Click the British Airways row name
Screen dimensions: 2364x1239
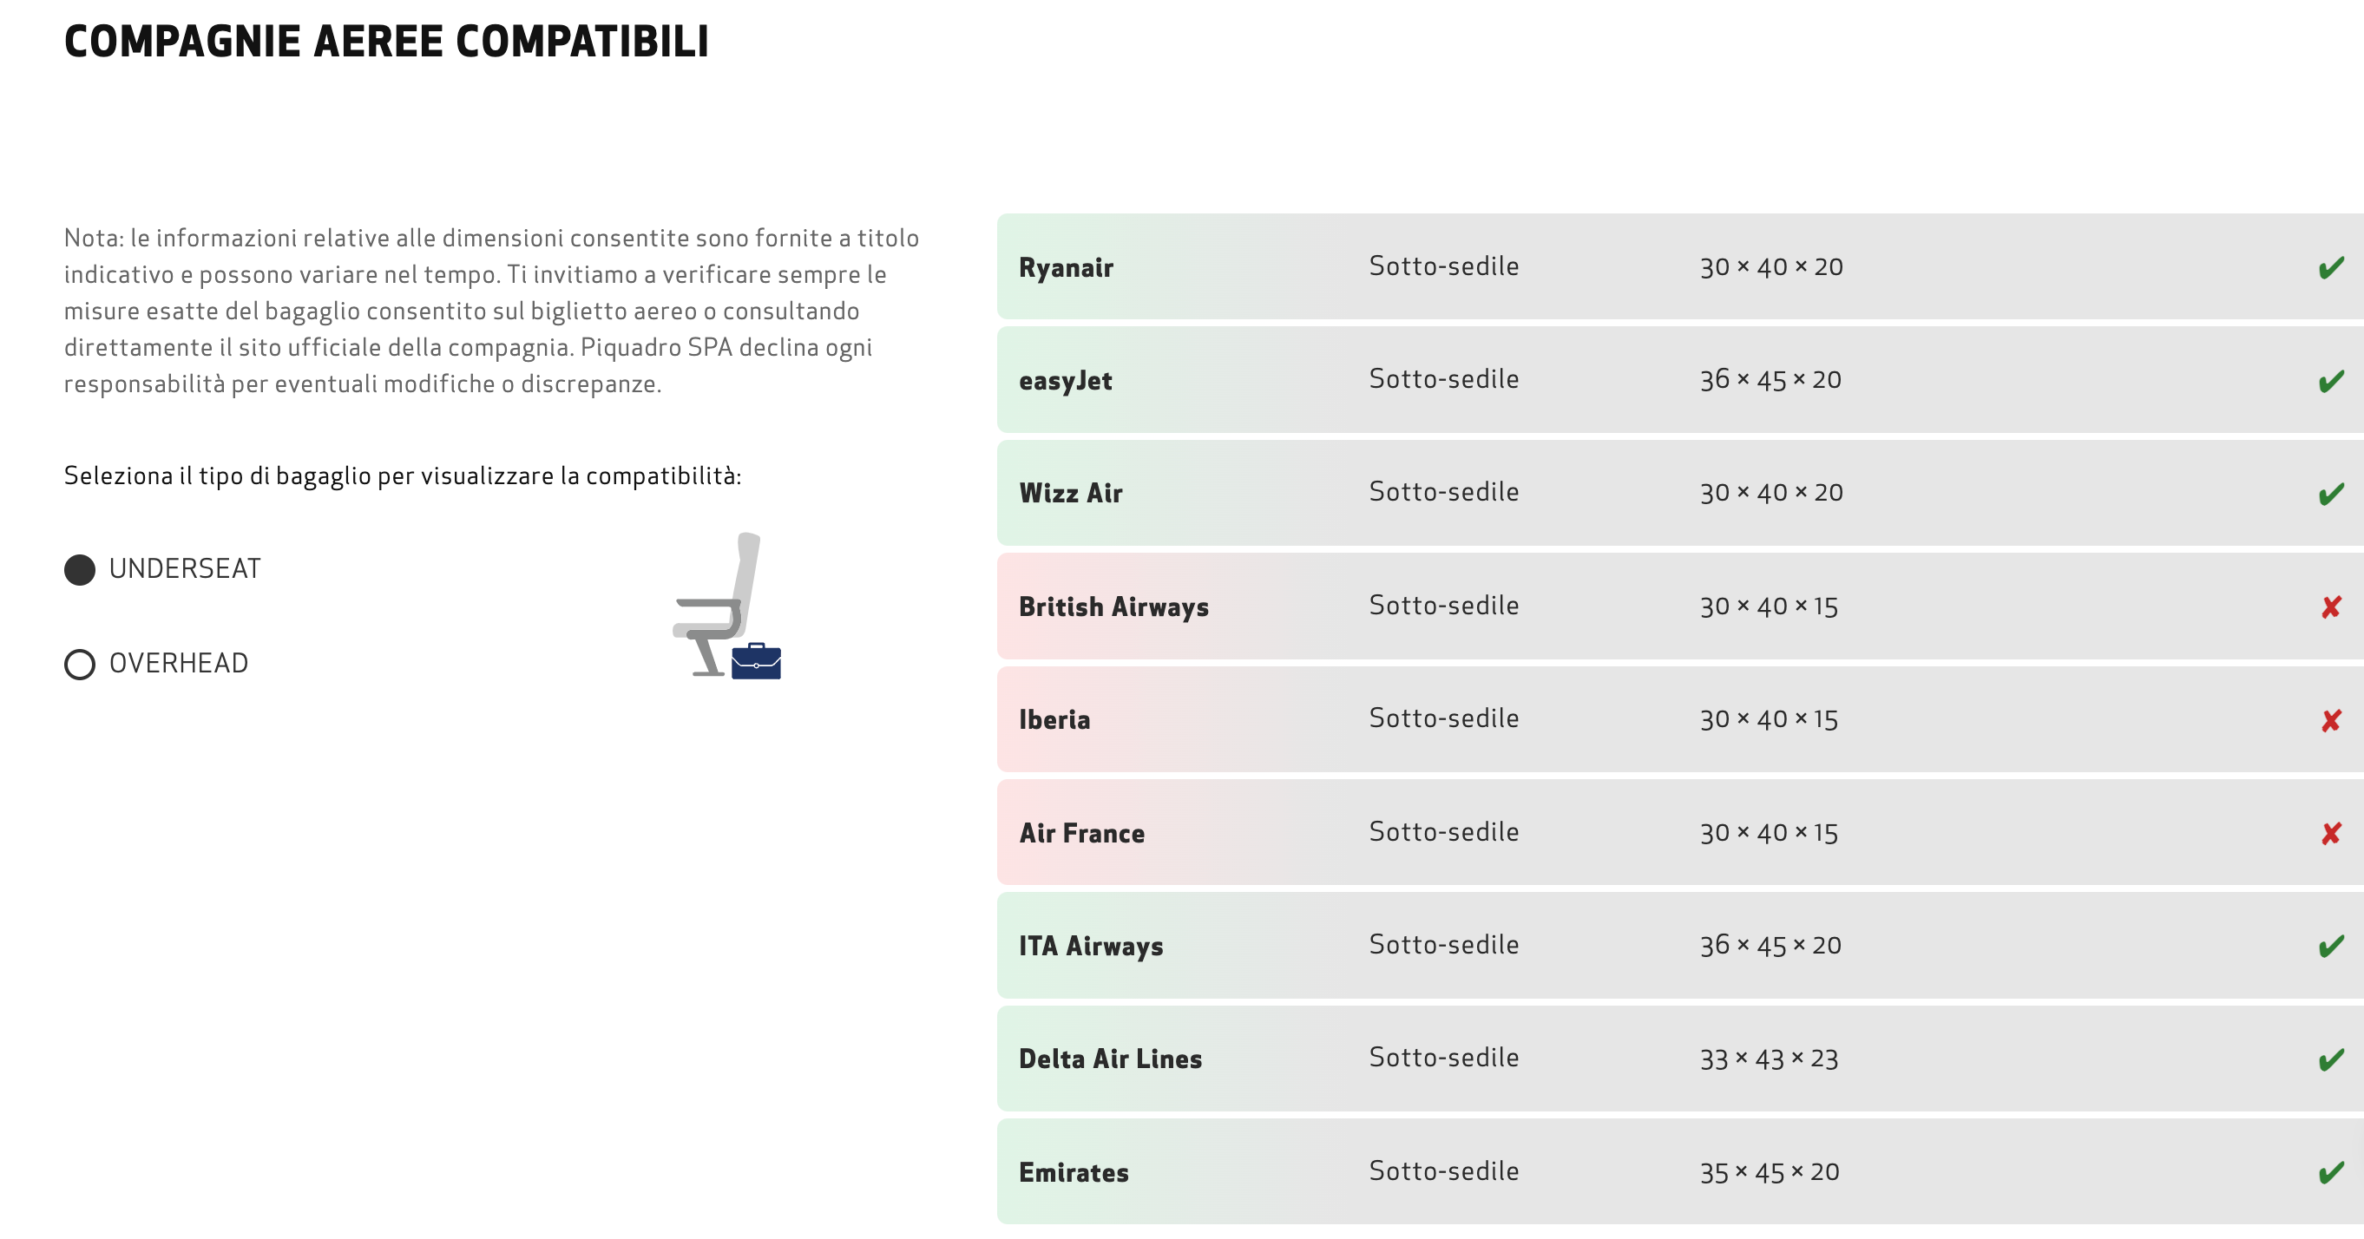tap(1113, 606)
